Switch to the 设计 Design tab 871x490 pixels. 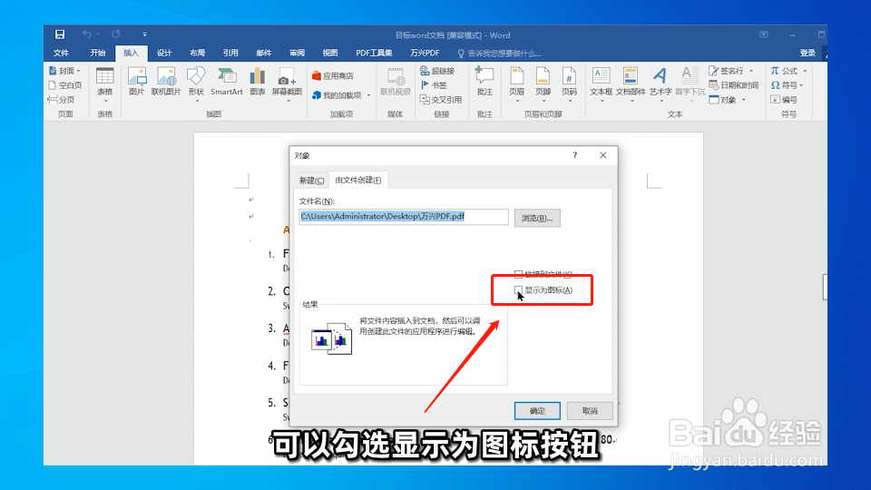(164, 53)
